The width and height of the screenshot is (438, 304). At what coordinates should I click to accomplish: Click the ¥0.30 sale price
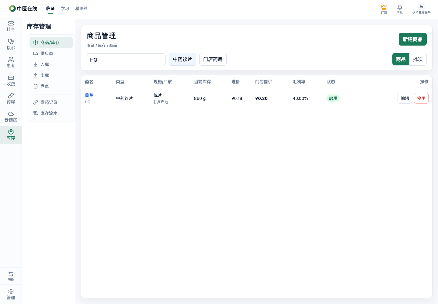pyautogui.click(x=261, y=98)
